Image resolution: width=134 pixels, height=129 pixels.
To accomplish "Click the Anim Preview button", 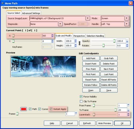I will click(x=105, y=123).
